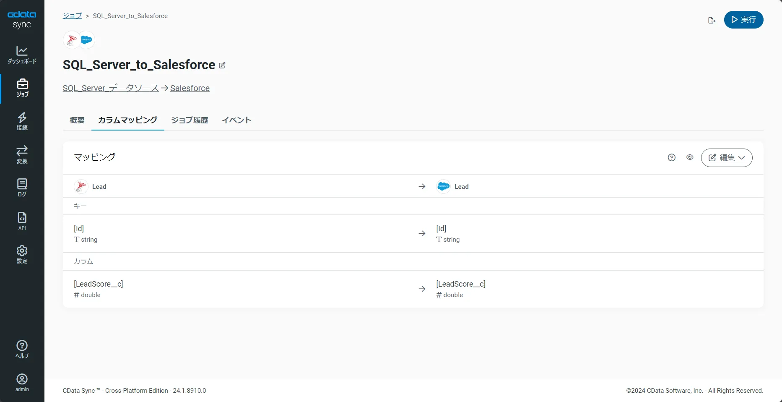
Task: Open the Salesforce destination link
Action: pos(190,88)
